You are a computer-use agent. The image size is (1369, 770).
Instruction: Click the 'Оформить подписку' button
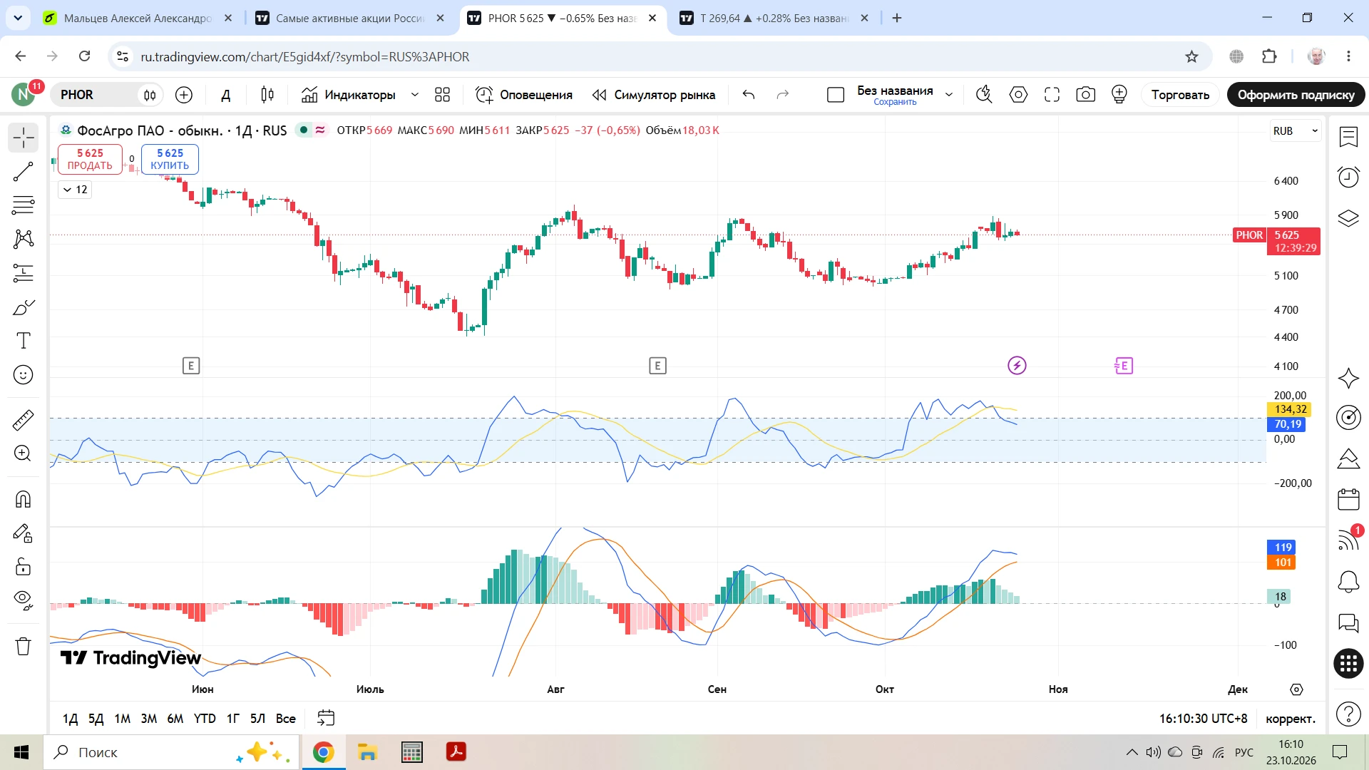[1296, 95]
